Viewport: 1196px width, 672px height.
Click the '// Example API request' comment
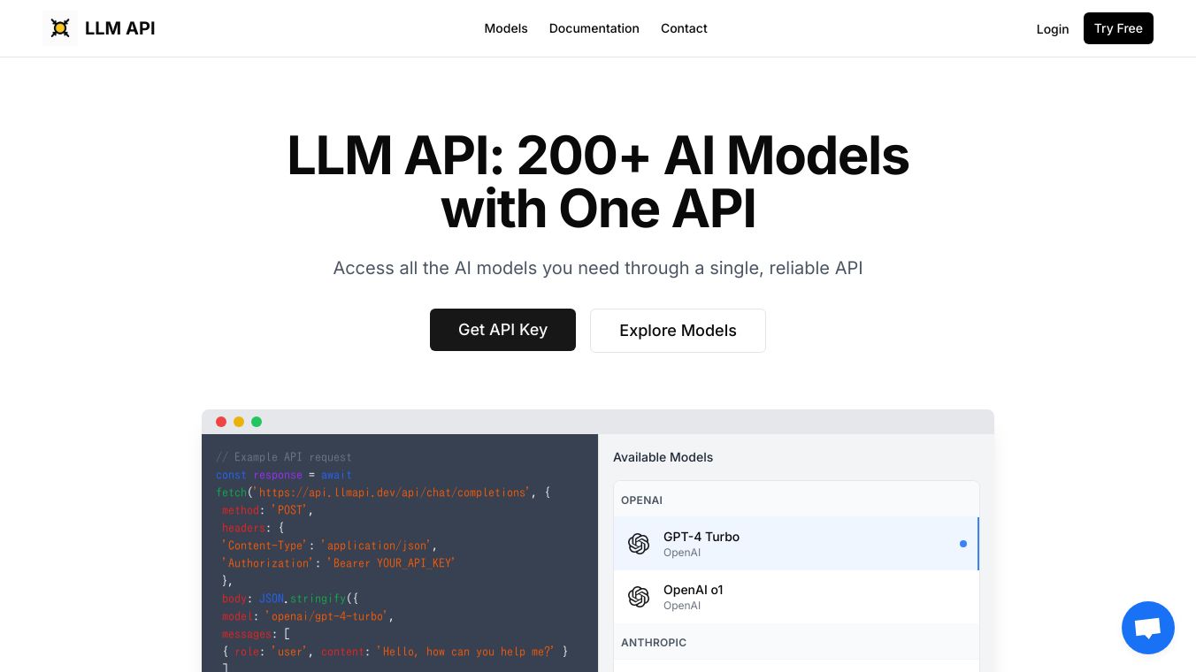click(x=284, y=457)
